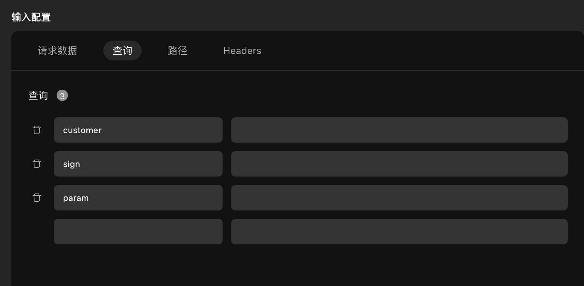Click the value field for sign
This screenshot has height=286, width=584.
(x=399, y=164)
